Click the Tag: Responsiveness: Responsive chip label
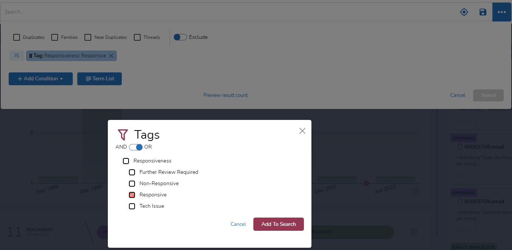 tap(70, 56)
